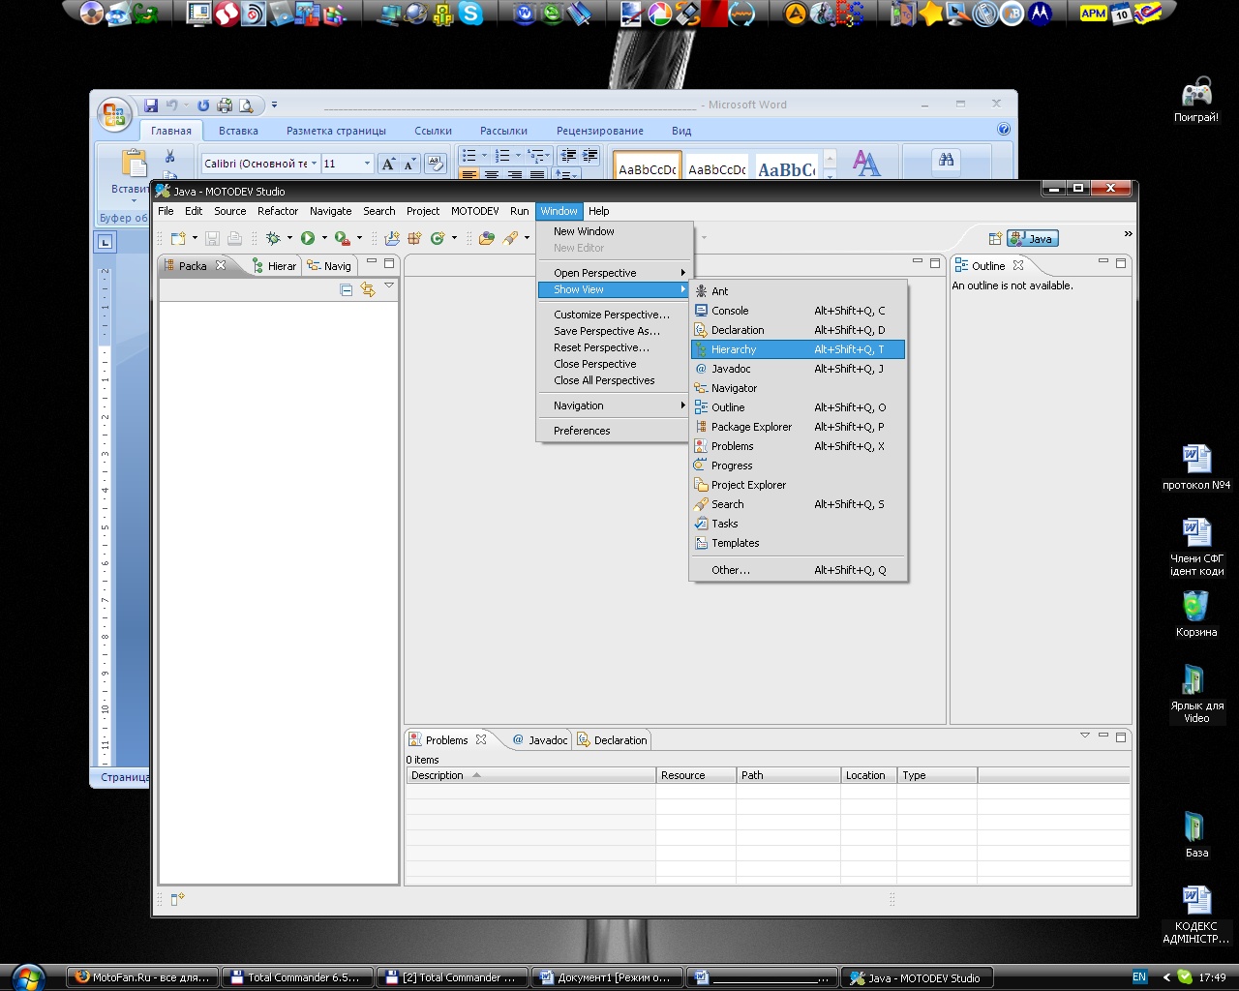Open the New wizard dropdown arrow
1239x991 pixels.
195,238
